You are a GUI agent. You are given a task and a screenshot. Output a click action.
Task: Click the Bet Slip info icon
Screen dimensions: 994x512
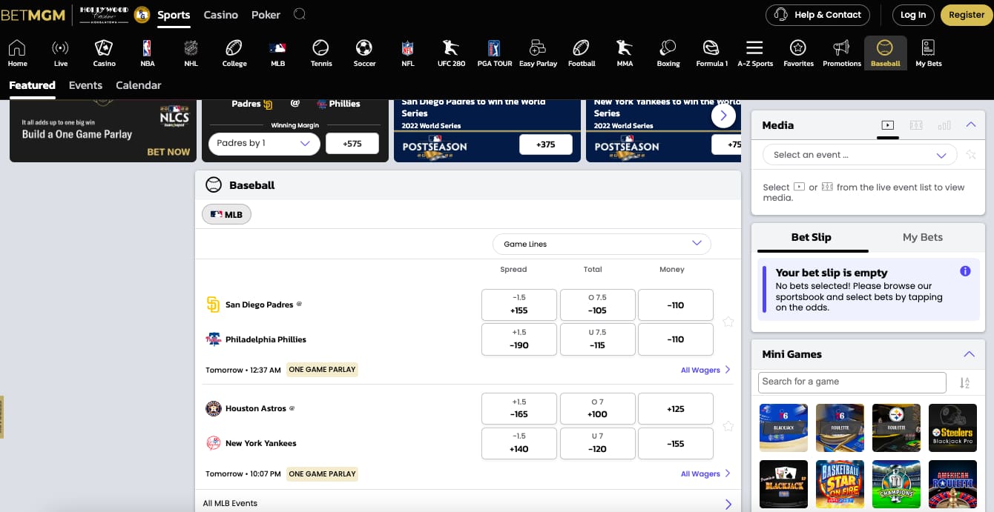(x=965, y=271)
